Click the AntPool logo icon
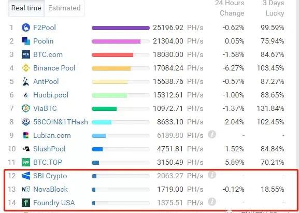 pos(26,81)
